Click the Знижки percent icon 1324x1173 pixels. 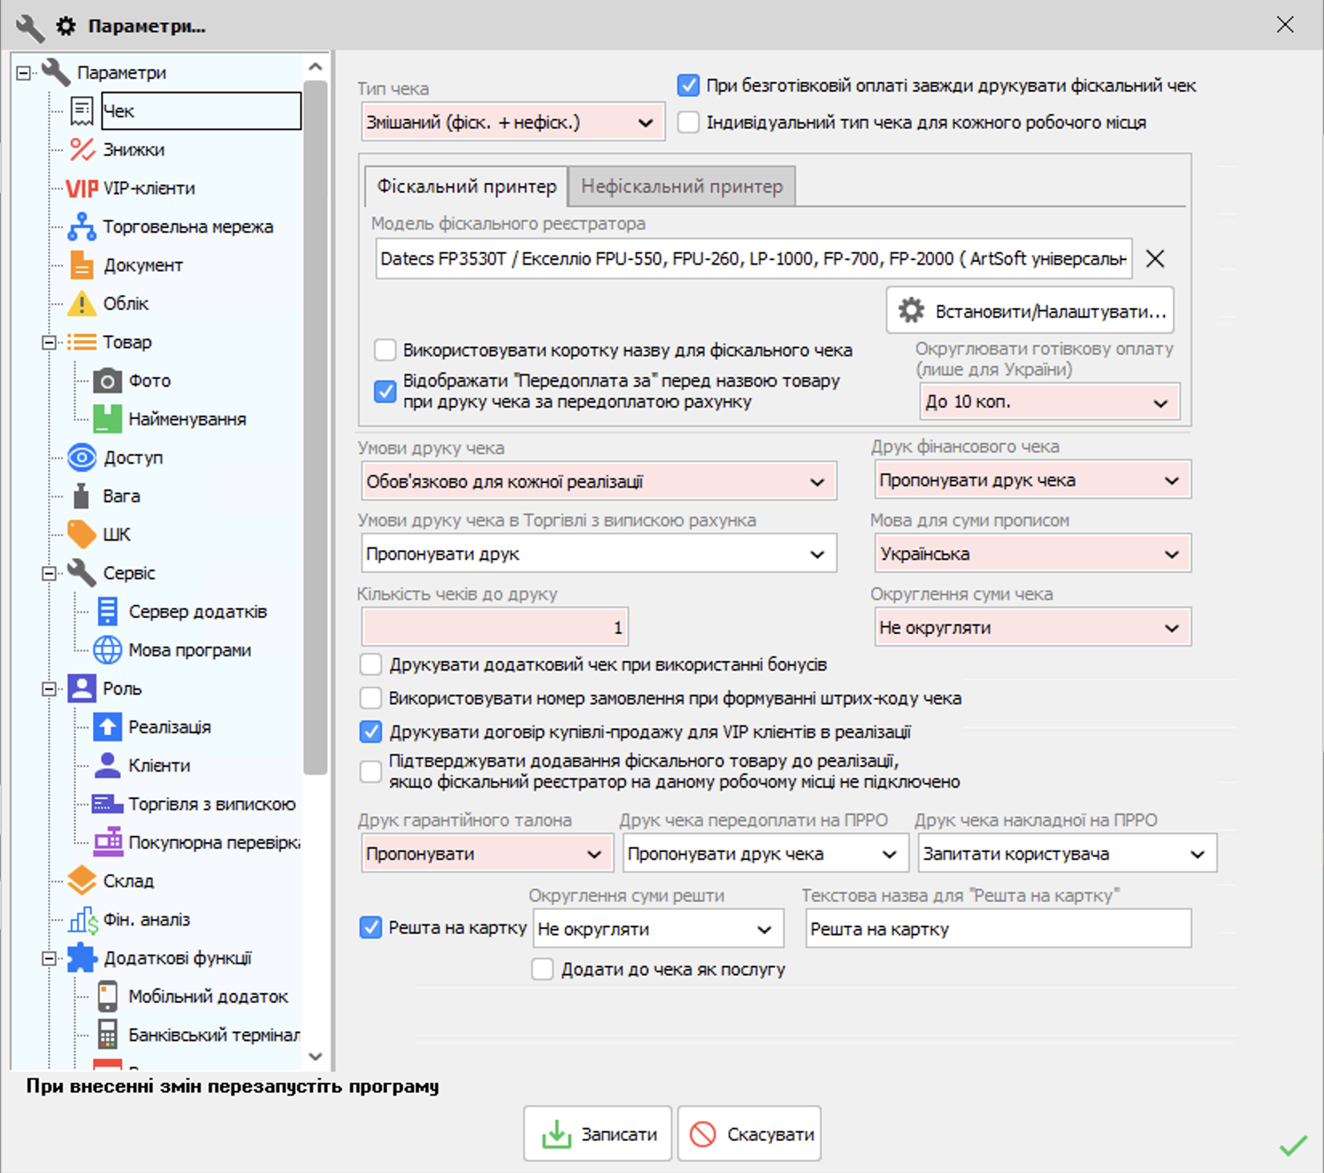82,149
